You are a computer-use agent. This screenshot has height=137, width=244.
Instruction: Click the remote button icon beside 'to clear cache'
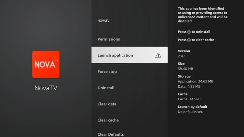coord(189,40)
